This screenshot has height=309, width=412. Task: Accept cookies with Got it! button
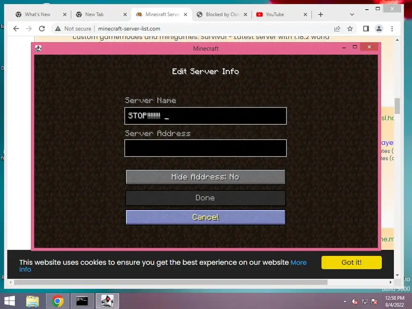click(x=352, y=262)
